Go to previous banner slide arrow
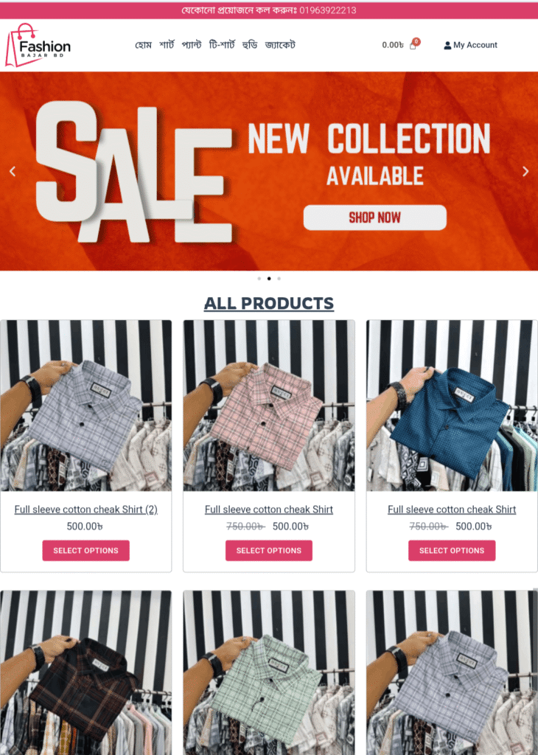This screenshot has width=538, height=755. 13,171
